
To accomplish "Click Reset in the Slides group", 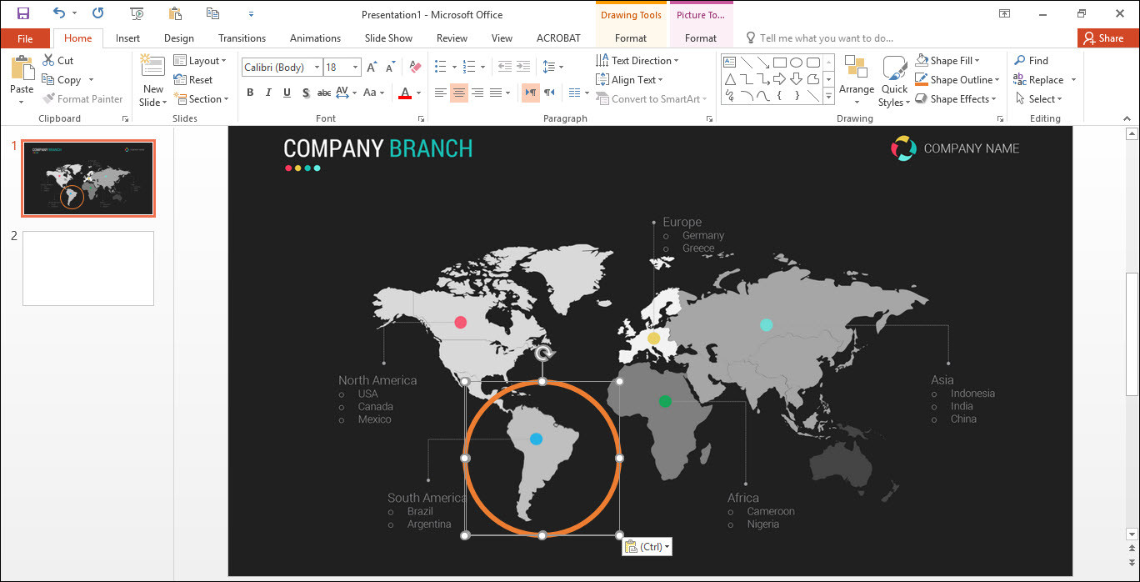I will (193, 80).
